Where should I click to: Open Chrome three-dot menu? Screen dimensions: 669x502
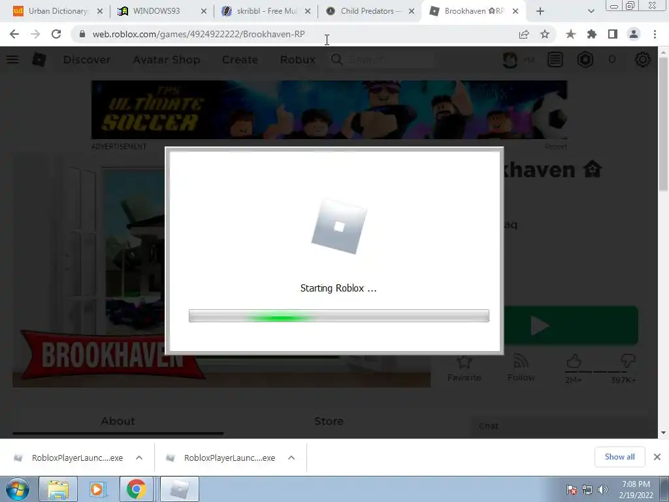(655, 34)
